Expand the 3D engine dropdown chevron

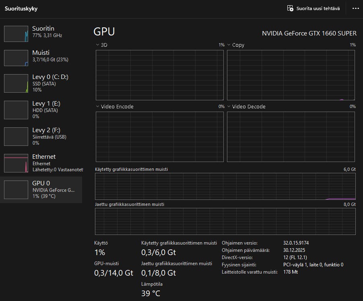coord(98,45)
